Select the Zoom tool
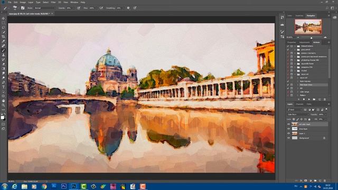The image size is (338, 190). (3, 106)
